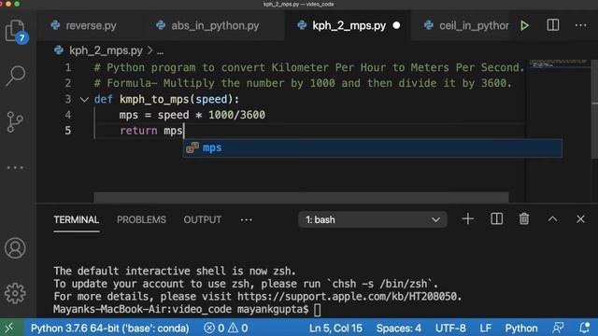The image size is (598, 336).
Task: Click unsaved dot on kph_2_mps.py tab
Action: 396,25
